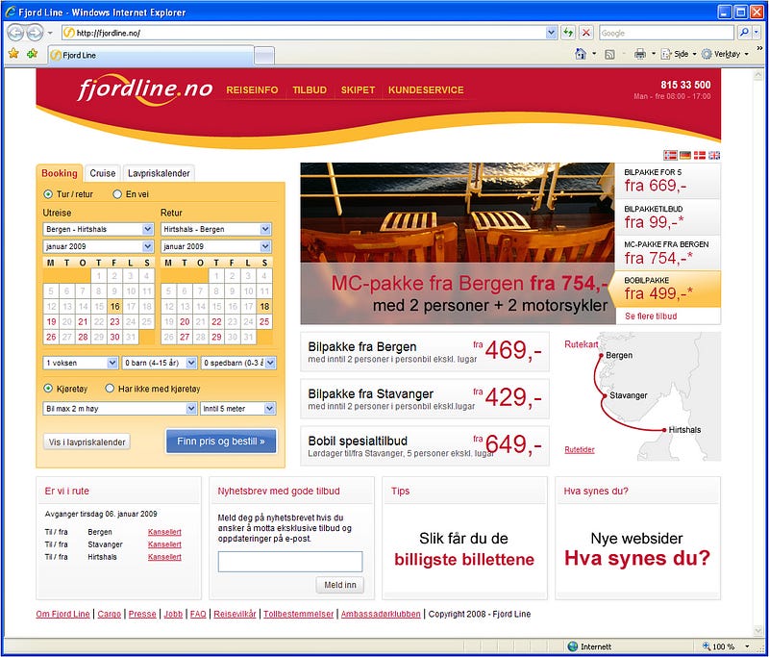Open the 1 voksen passengers dropdown
Image resolution: width=769 pixels, height=657 pixels.
tap(81, 363)
